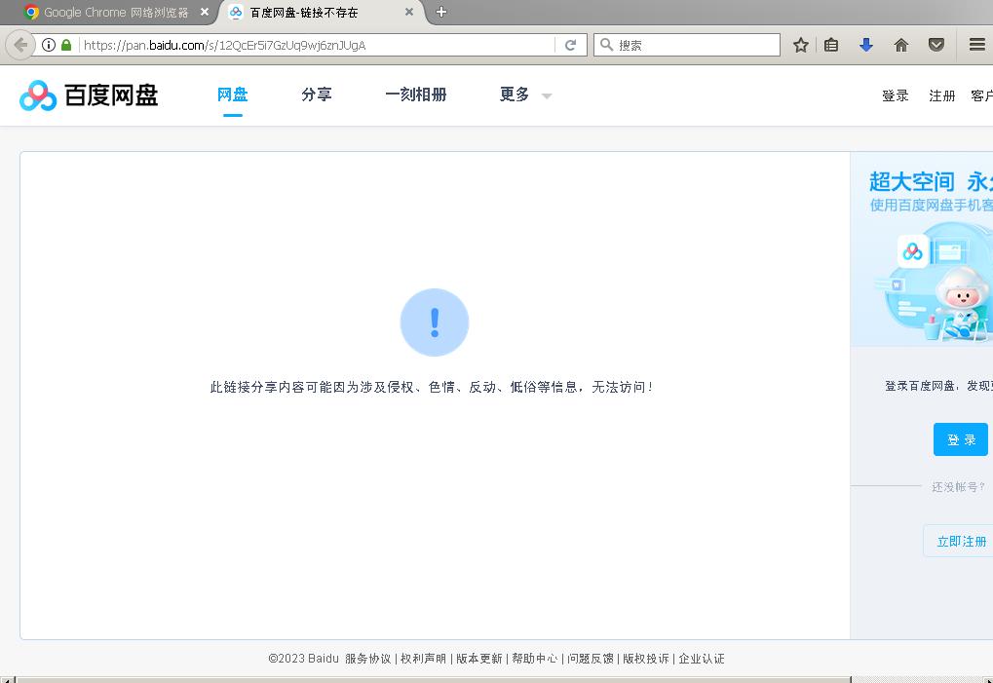Open the 服务协议 footer link

pyautogui.click(x=368, y=659)
